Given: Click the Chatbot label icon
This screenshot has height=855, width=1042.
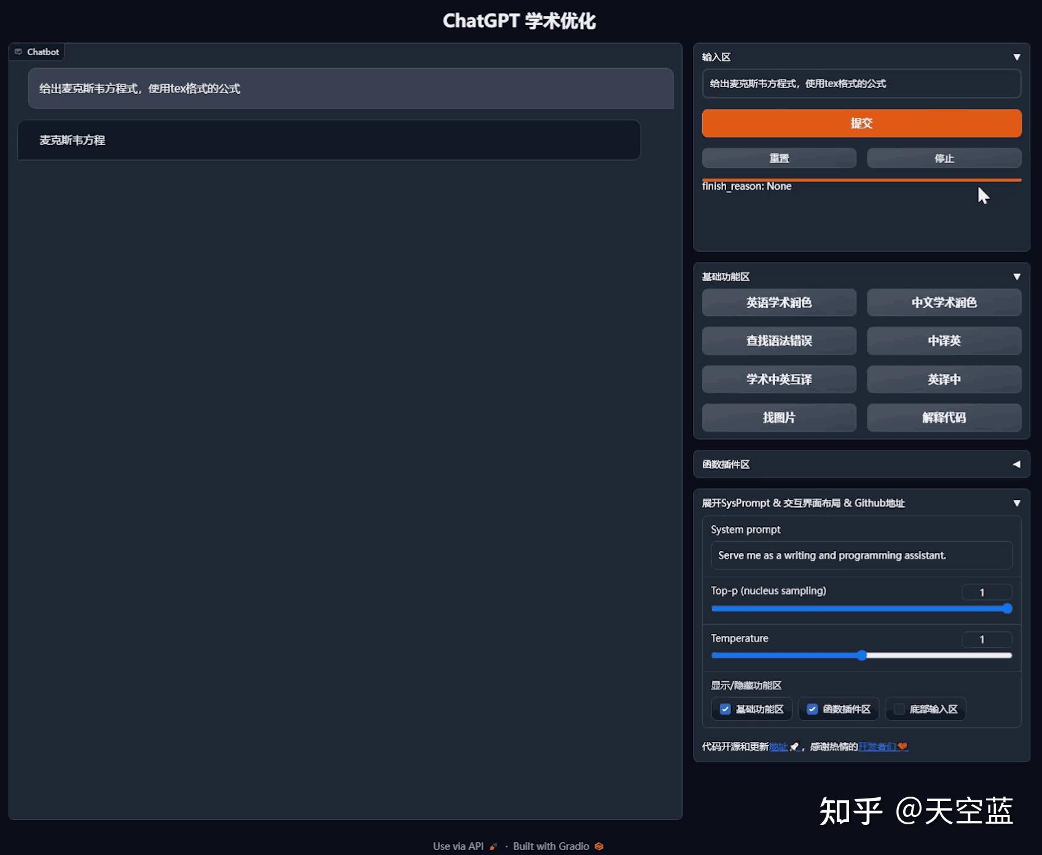Looking at the screenshot, I should (x=18, y=52).
